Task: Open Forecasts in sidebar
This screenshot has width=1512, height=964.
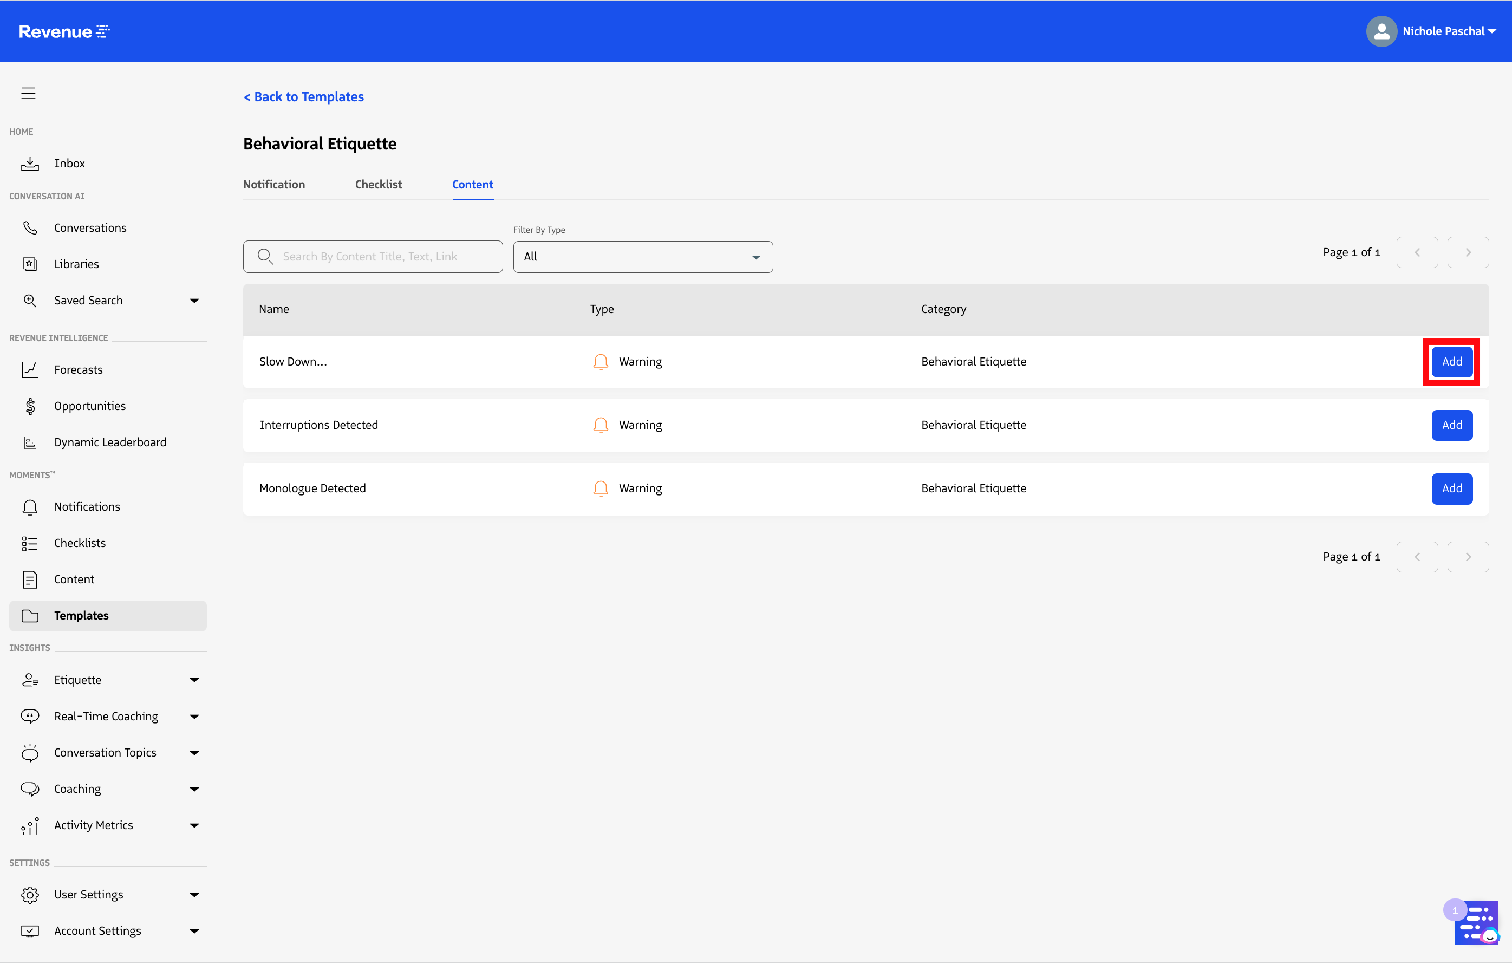Action: [x=79, y=370]
